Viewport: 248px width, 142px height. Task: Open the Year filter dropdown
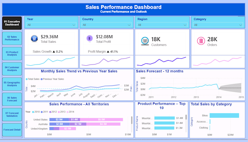tap(51, 25)
